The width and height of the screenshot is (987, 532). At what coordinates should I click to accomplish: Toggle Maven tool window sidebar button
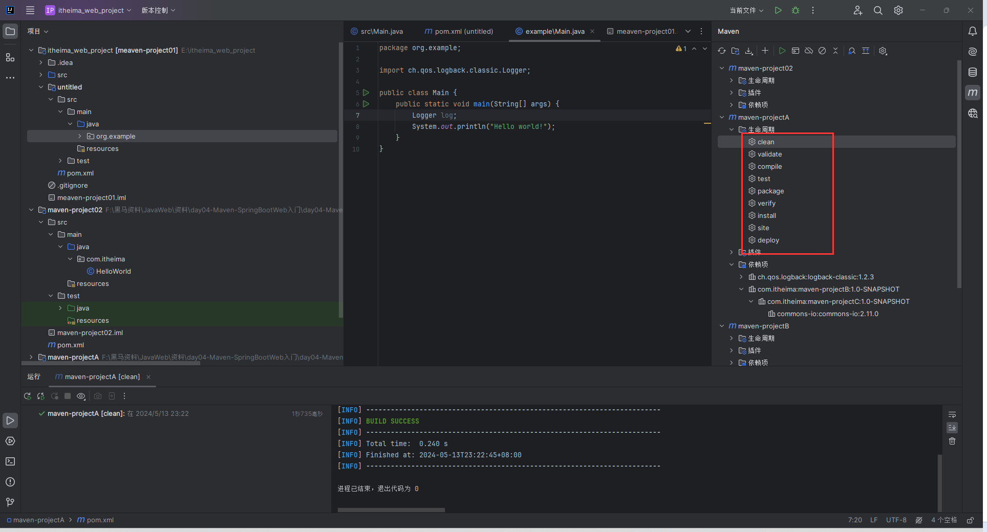(x=973, y=93)
